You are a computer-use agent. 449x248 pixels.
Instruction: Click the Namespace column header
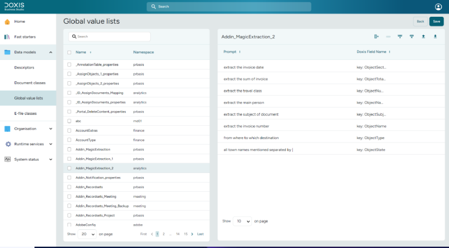143,52
